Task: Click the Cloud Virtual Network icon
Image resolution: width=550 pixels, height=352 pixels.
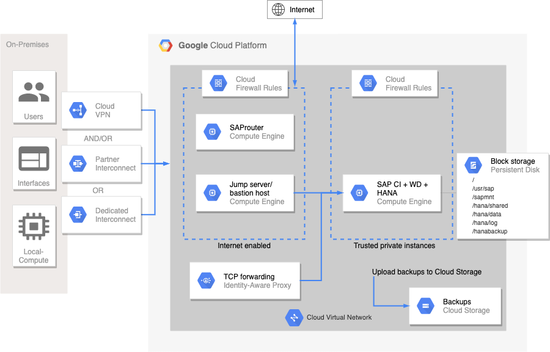Action: [294, 318]
